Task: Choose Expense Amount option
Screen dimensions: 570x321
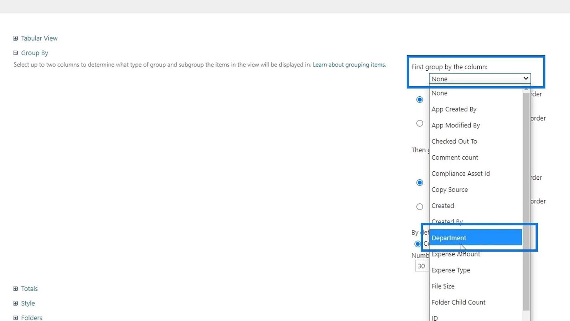Action: [476, 254]
